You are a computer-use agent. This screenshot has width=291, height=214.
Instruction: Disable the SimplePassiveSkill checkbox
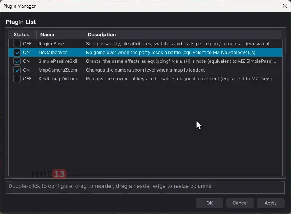(x=17, y=61)
